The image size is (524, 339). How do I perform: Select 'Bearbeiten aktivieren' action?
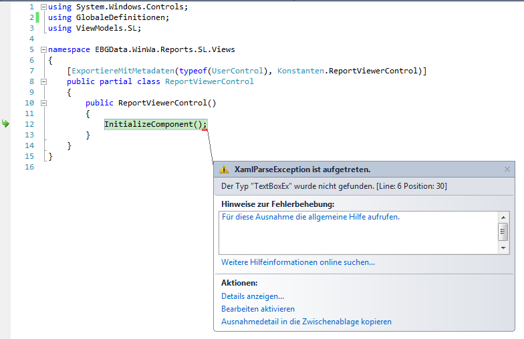pos(258,309)
